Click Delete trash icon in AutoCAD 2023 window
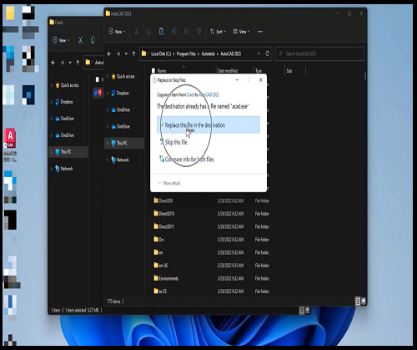Screen dimensions: 417x350 [198, 32]
